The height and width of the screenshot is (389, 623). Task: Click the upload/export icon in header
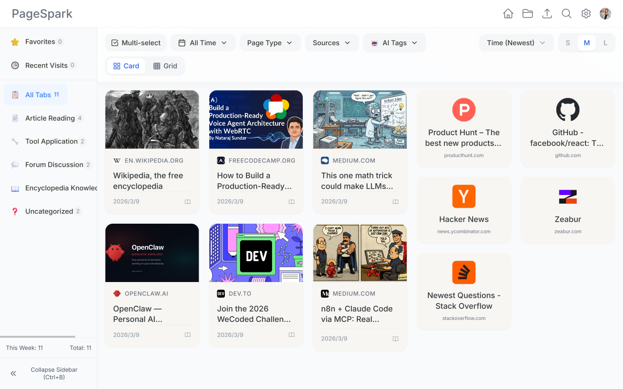tap(547, 14)
